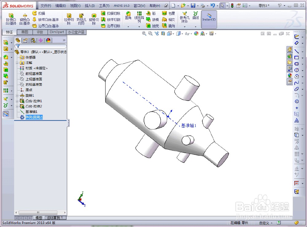Click the 拉伸凸台/基体 extrude boss tool
This screenshot has width=307, height=227.
pyautogui.click(x=11, y=19)
